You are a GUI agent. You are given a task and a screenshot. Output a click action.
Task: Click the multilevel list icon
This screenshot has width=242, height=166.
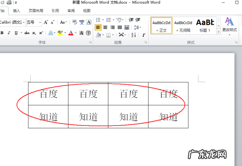pyautogui.click(x=119, y=20)
